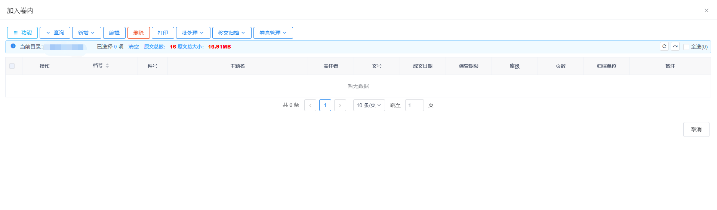Close the 加入卷内 dialog
The height and width of the screenshot is (210, 717).
click(x=707, y=10)
